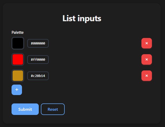165x127 pixels.
Task: Click the "List inputs" heading
Action: click(82, 19)
